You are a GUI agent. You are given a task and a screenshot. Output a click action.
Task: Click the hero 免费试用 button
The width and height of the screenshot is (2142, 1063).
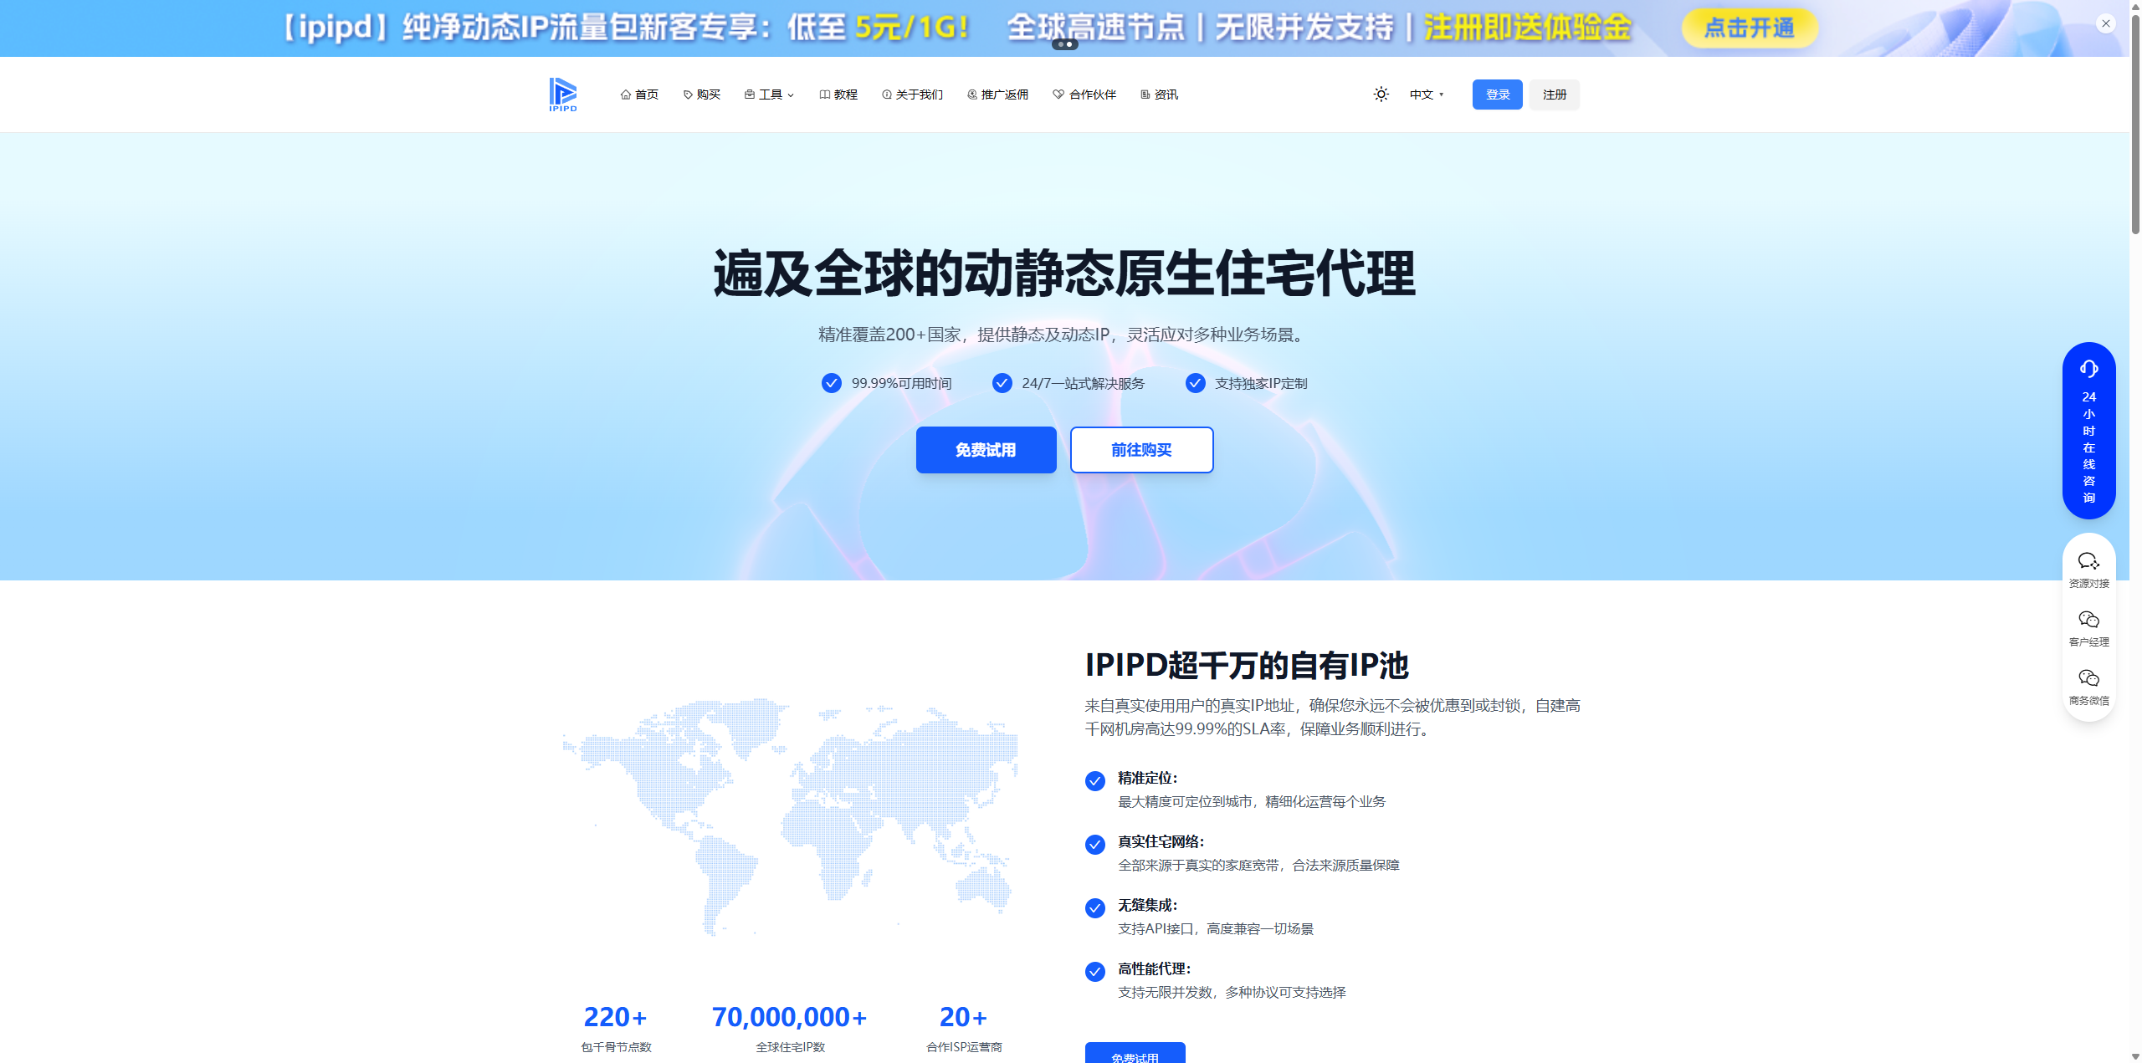coord(986,450)
